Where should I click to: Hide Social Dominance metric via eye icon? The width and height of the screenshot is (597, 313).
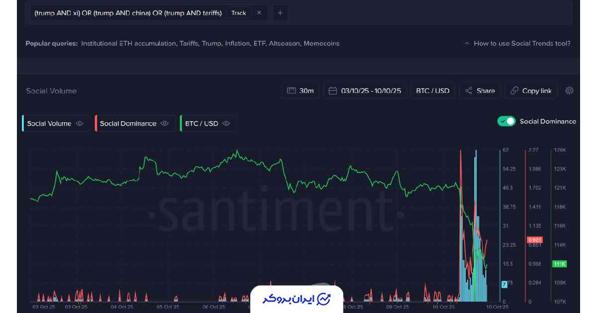[x=165, y=124]
